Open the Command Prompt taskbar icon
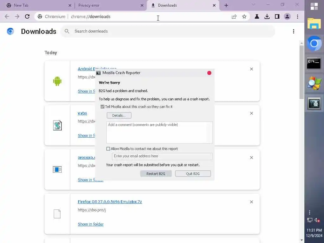Image resolution: width=324 pixels, height=243 pixels. pyautogui.click(x=314, y=63)
